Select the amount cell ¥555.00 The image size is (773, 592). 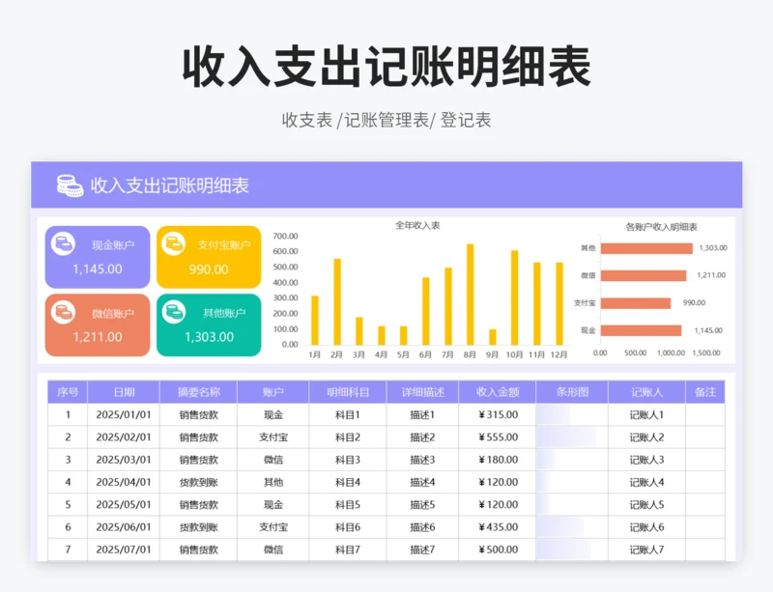click(498, 437)
